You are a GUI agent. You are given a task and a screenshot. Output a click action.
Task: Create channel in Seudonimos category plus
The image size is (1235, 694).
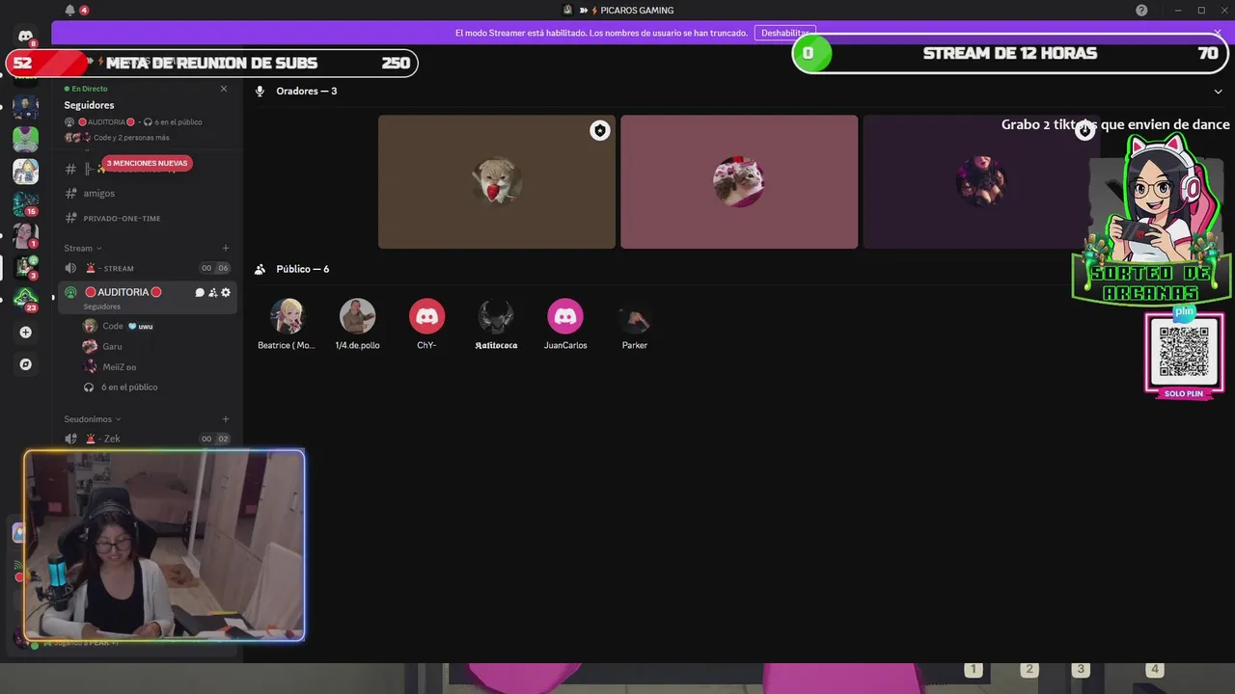(x=226, y=419)
